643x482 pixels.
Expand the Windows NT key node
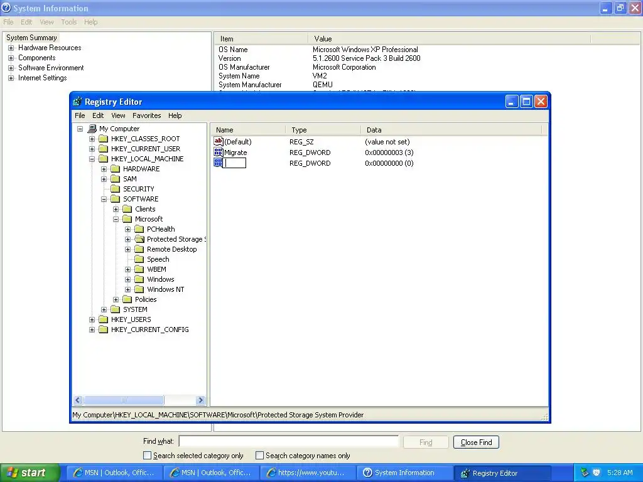127,289
